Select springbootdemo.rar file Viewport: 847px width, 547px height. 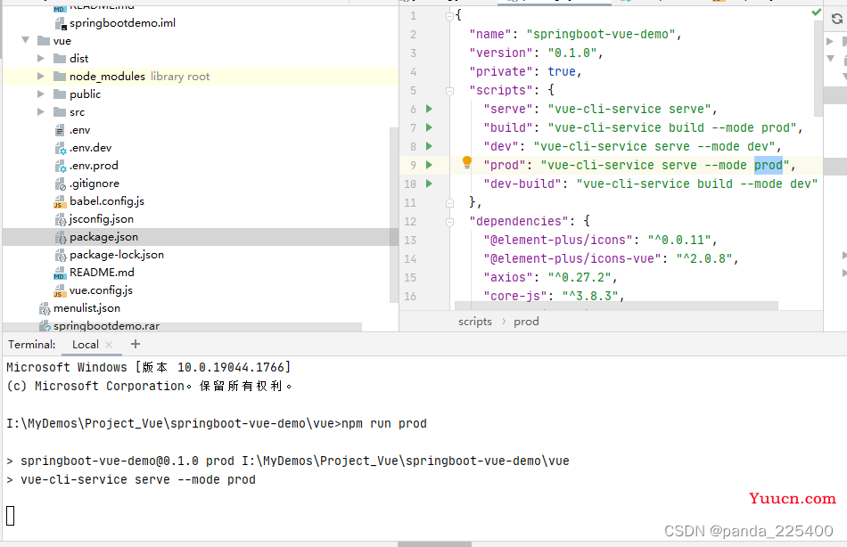pos(106,325)
